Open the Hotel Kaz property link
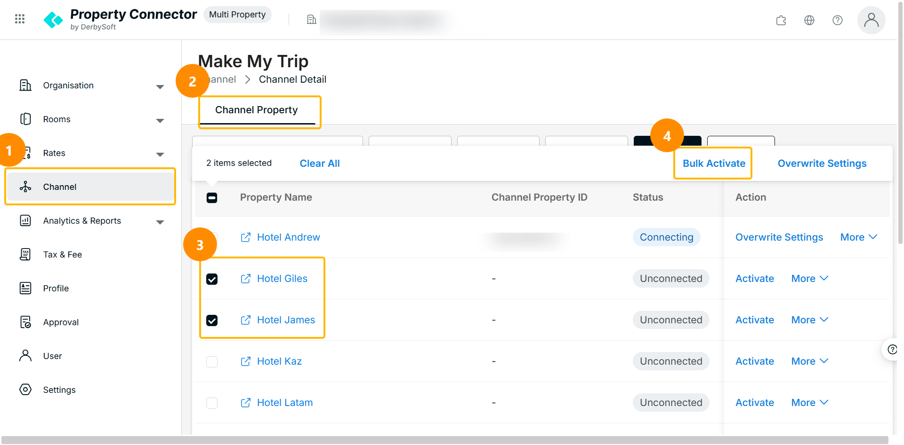904x445 pixels. 279,361
